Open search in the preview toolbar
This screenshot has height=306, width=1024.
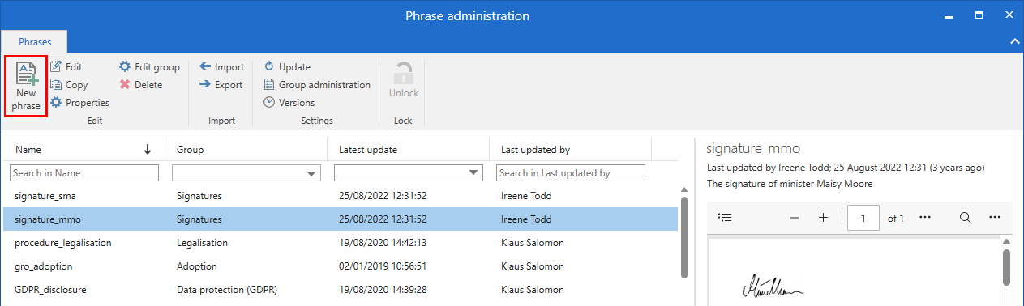pos(966,218)
